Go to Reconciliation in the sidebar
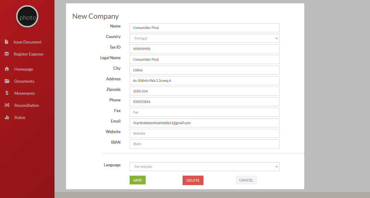The image size is (370, 198). 26,105
